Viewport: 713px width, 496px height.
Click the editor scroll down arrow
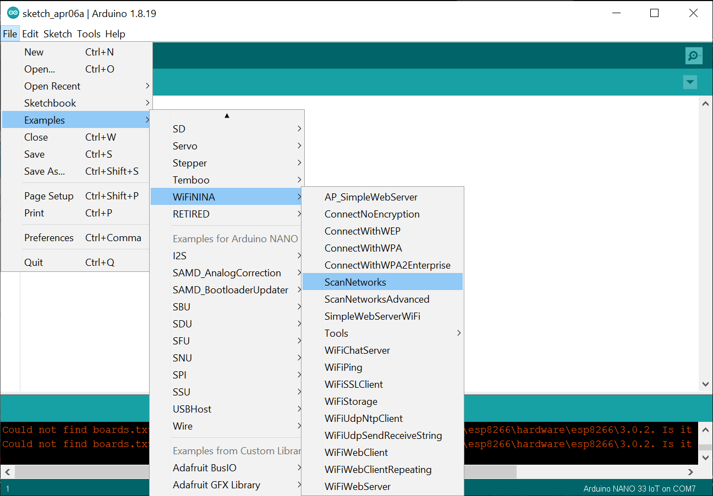pos(706,384)
